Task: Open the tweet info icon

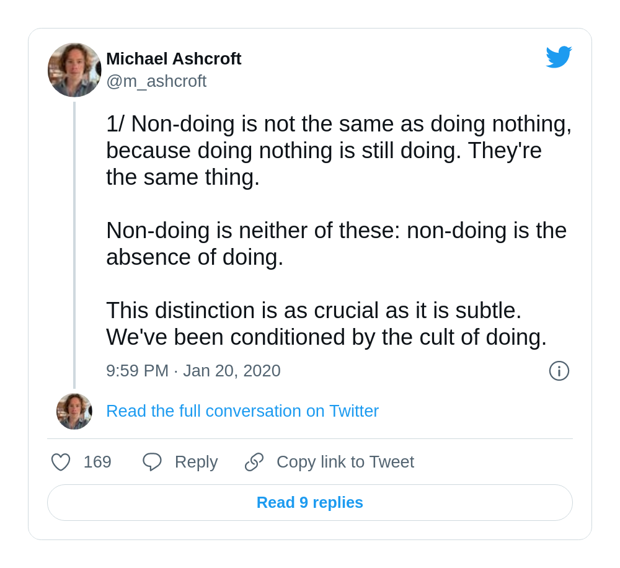Action: pos(559,371)
